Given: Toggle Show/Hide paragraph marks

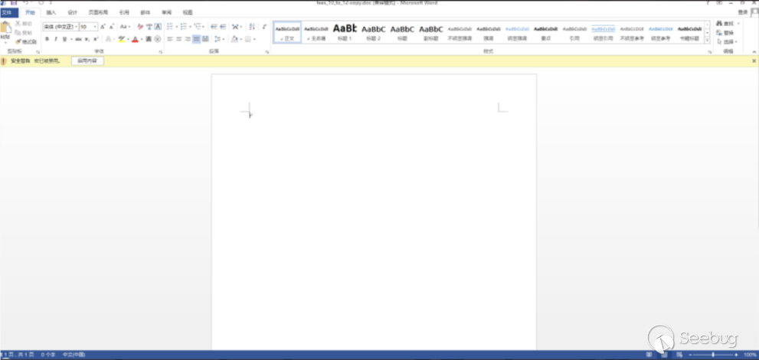Looking at the screenshot, I should point(264,27).
